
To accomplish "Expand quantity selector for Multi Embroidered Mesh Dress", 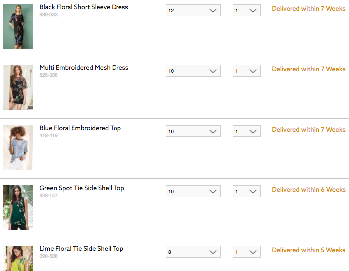I will (246, 71).
